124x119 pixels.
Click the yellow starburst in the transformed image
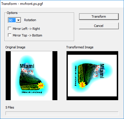(82, 85)
